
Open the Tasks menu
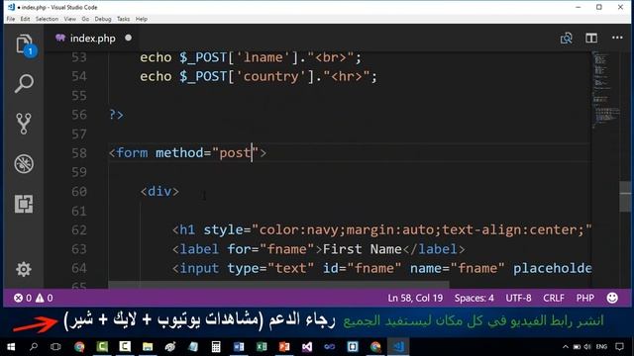click(123, 19)
